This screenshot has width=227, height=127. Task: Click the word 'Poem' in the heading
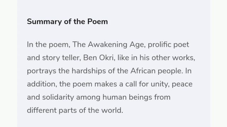tap(98, 22)
